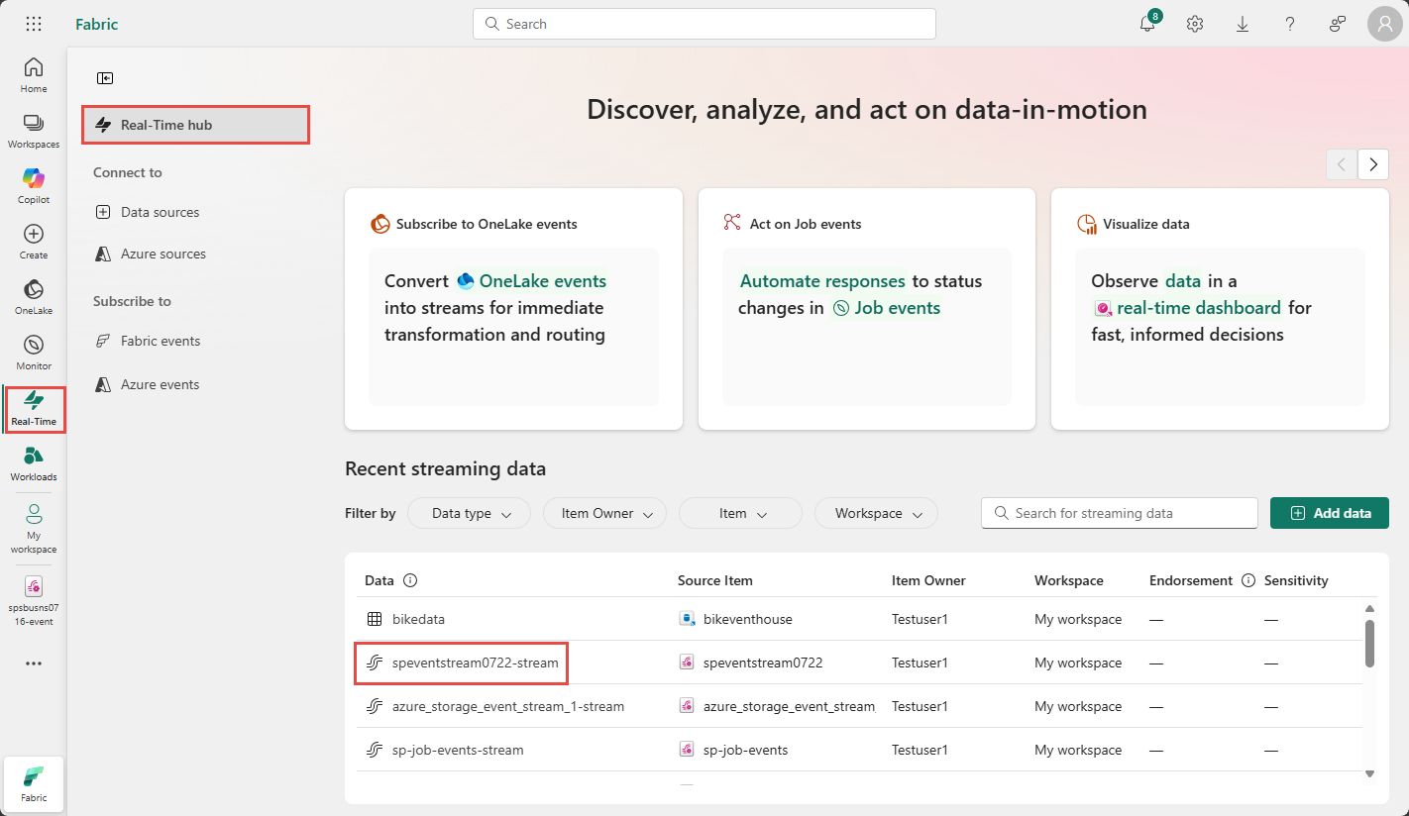Open Monitor in left rail
This screenshot has height=816, width=1409.
click(x=34, y=353)
